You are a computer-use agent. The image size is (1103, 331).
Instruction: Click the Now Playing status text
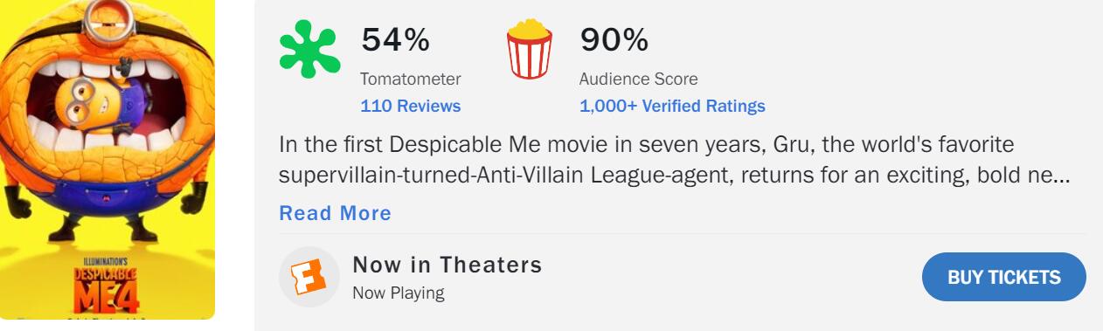coord(399,293)
